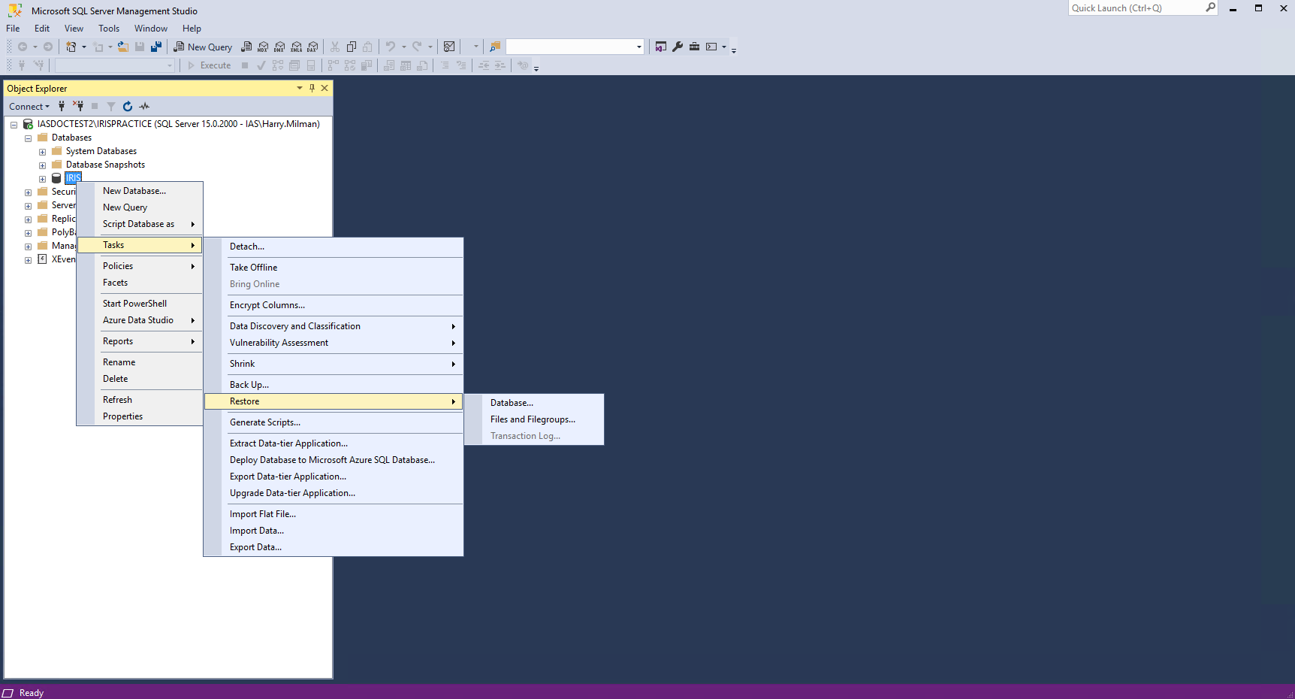Open the Edit menu

[42, 29]
